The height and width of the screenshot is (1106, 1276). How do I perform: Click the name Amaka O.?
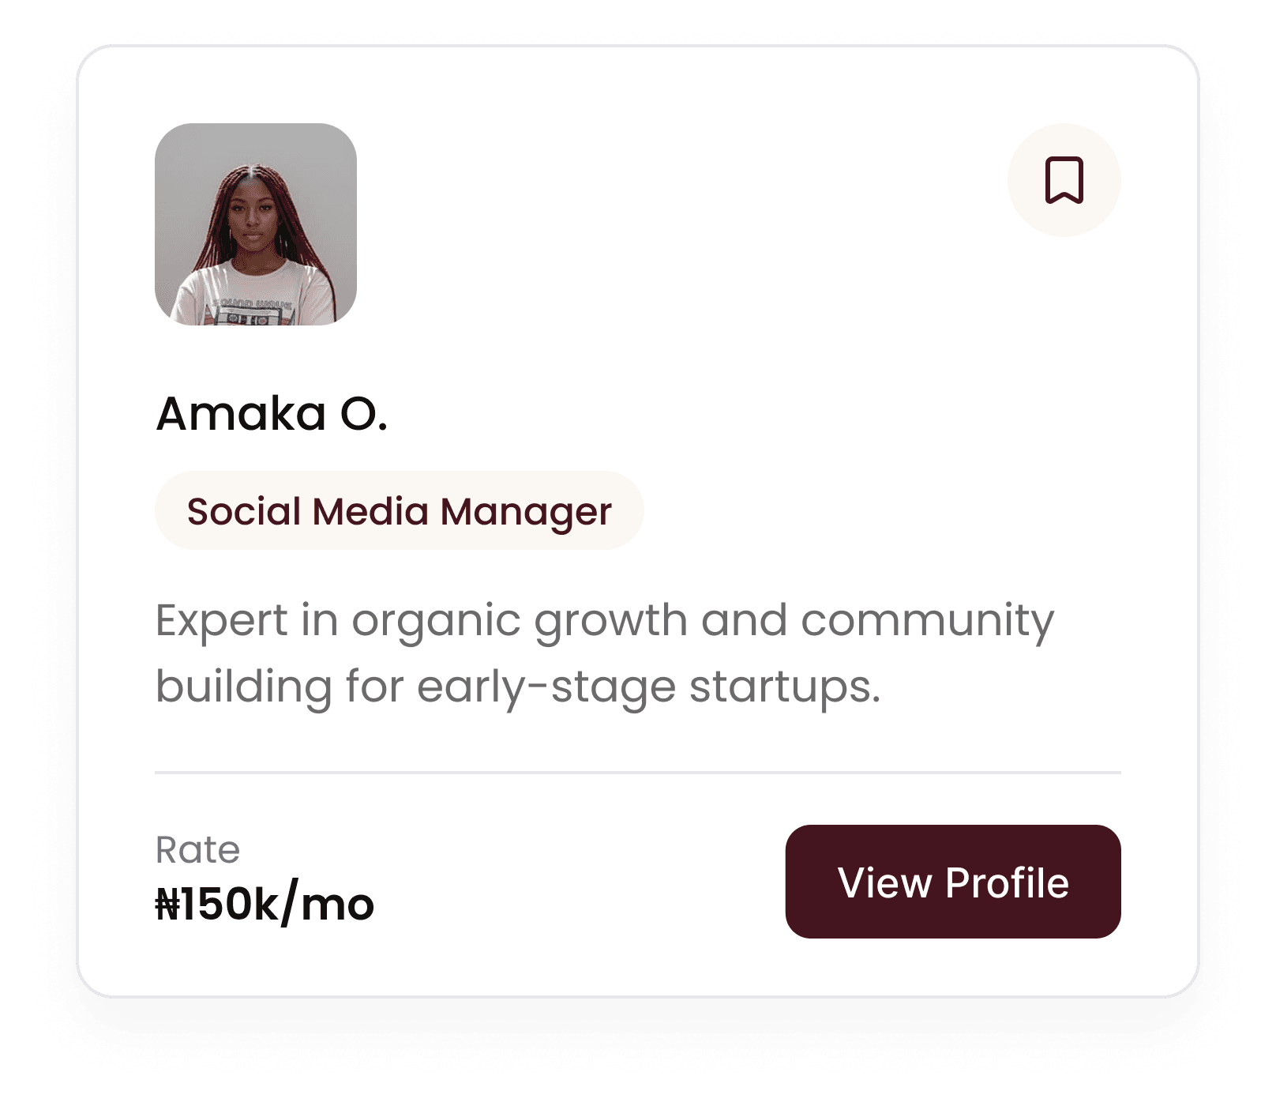coord(272,413)
